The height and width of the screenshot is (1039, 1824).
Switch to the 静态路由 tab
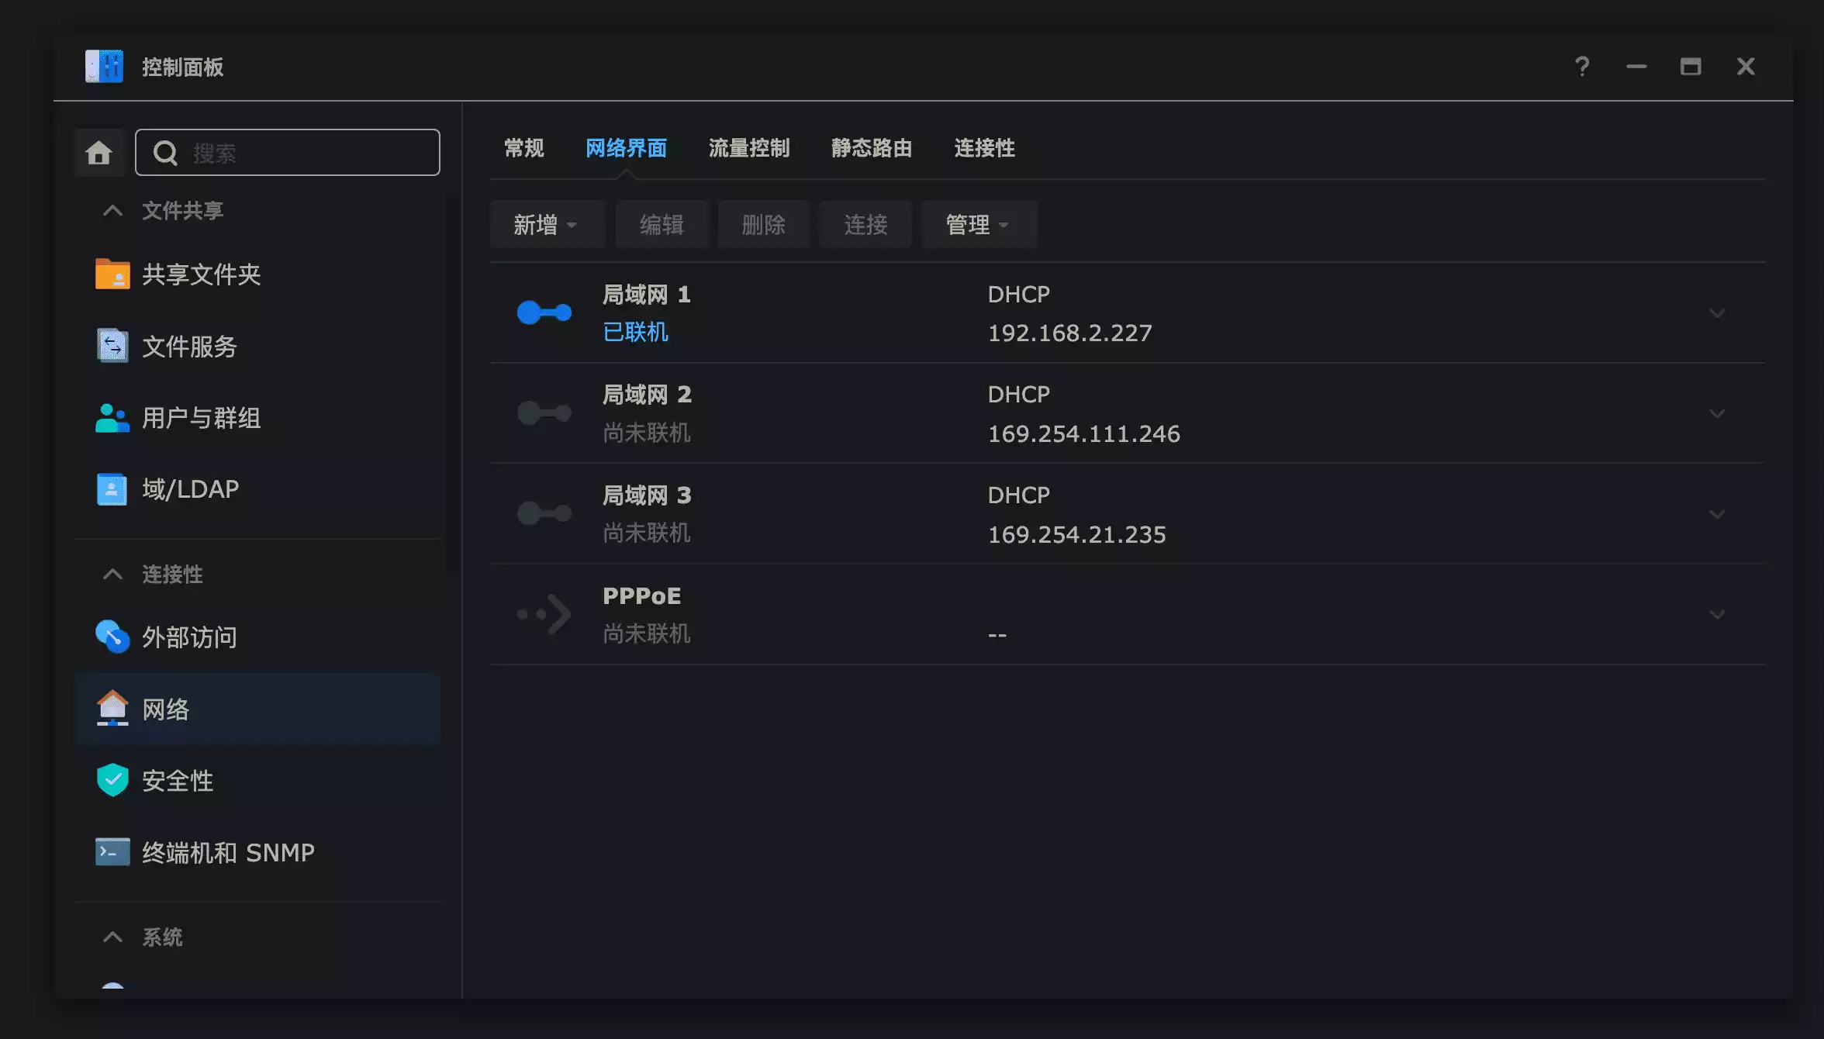point(871,148)
